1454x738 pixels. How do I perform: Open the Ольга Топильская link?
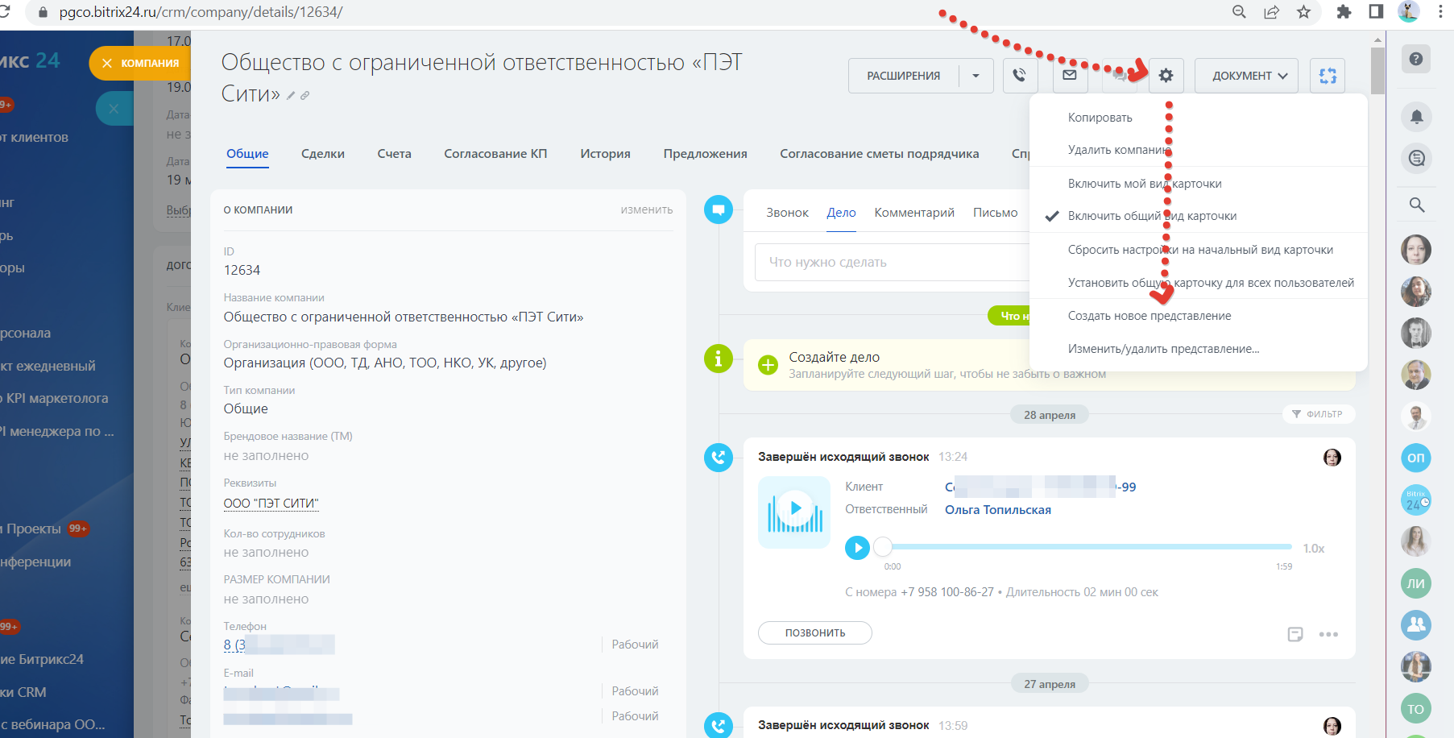[x=997, y=510]
